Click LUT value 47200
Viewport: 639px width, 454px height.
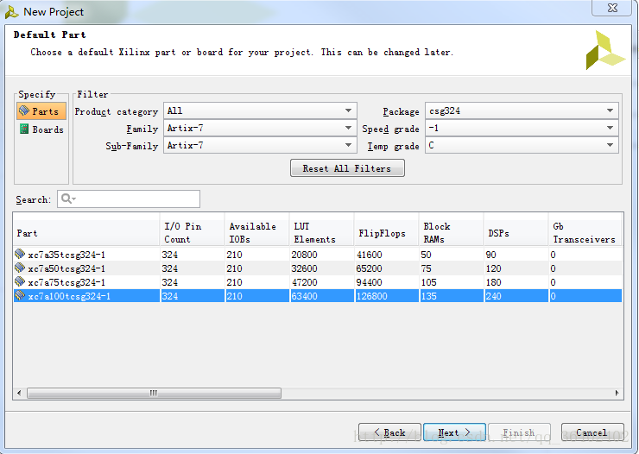pos(305,282)
